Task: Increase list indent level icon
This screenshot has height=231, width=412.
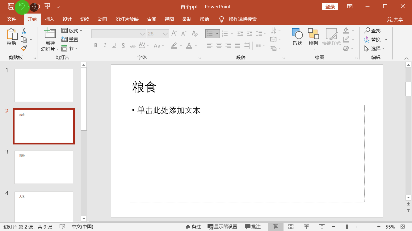Action: [249, 33]
